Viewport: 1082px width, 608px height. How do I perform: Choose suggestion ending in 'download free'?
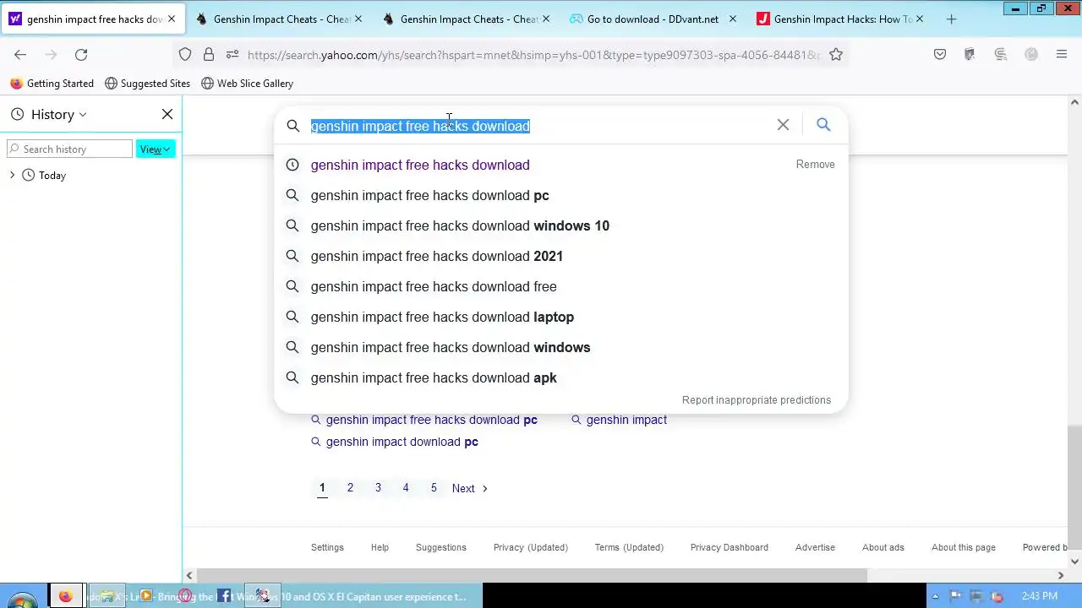coord(560,286)
